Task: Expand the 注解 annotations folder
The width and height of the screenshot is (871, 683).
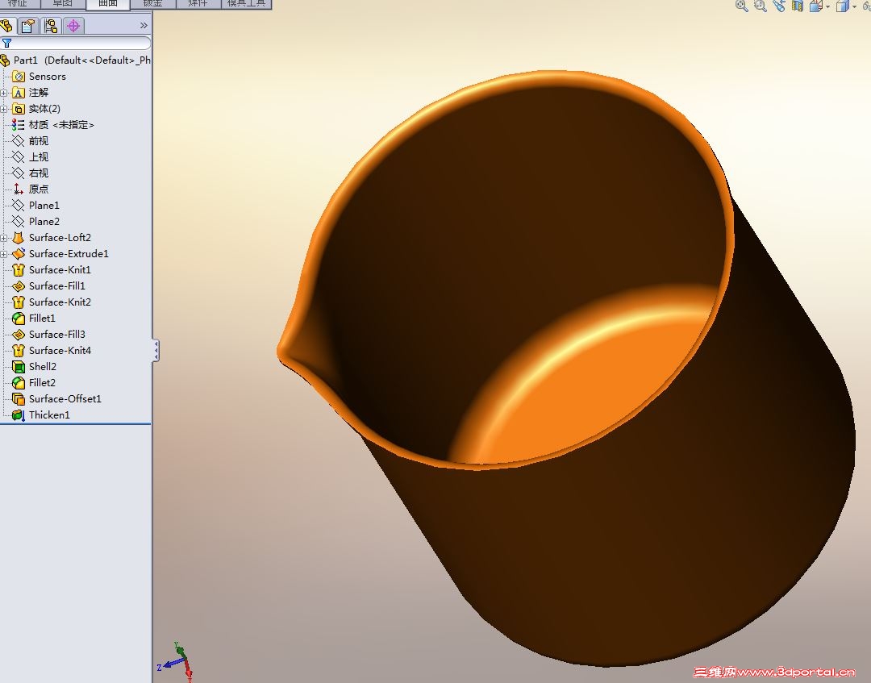Action: [3, 93]
